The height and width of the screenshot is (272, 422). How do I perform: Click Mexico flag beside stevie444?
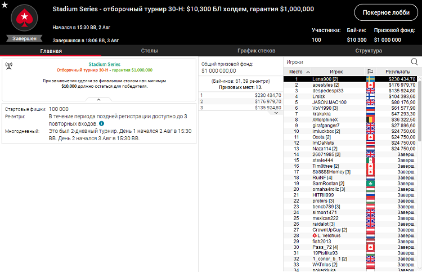370,160
